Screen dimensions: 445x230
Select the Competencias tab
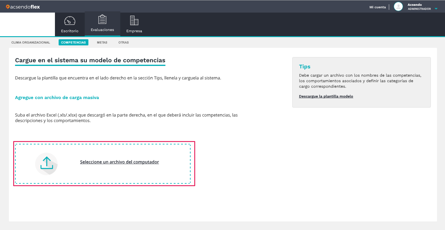tap(73, 42)
